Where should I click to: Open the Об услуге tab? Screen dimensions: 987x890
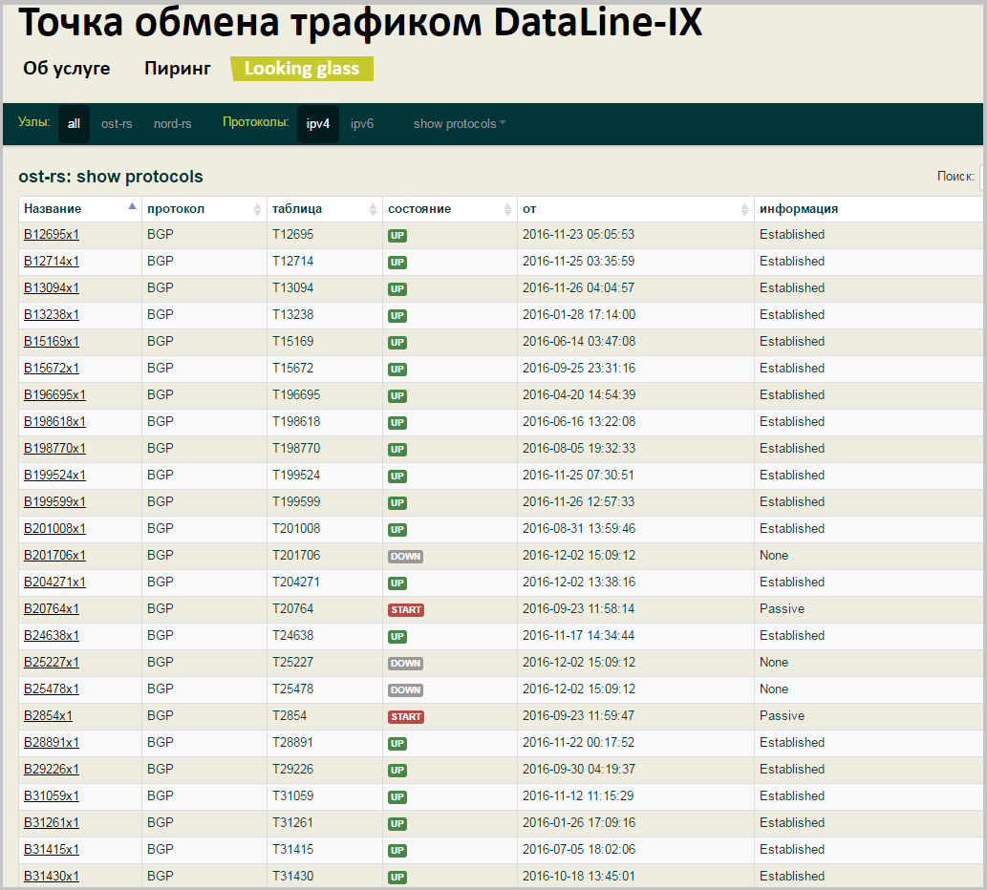click(67, 69)
